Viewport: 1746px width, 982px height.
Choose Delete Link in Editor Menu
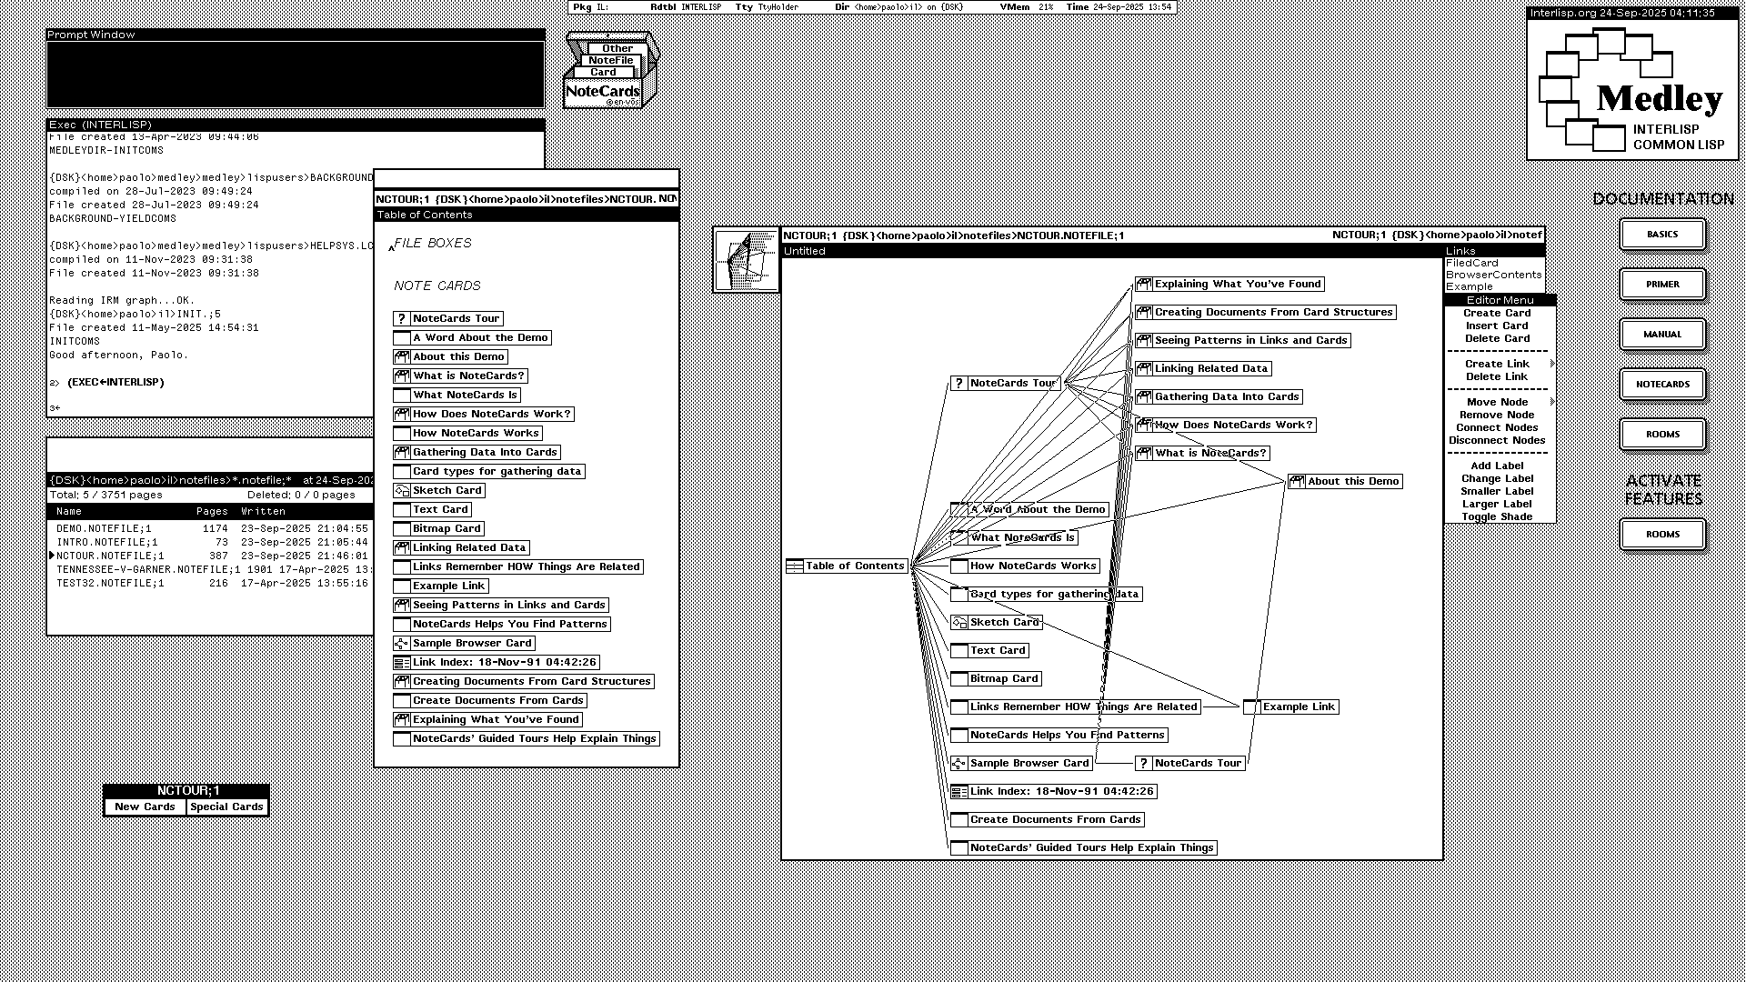click(x=1497, y=376)
